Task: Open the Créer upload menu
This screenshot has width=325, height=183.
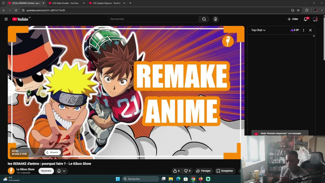Action: tap(293, 19)
